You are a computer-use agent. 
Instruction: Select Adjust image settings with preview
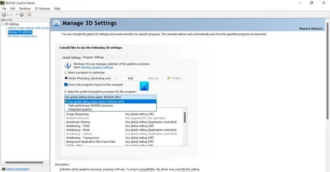(28, 28)
